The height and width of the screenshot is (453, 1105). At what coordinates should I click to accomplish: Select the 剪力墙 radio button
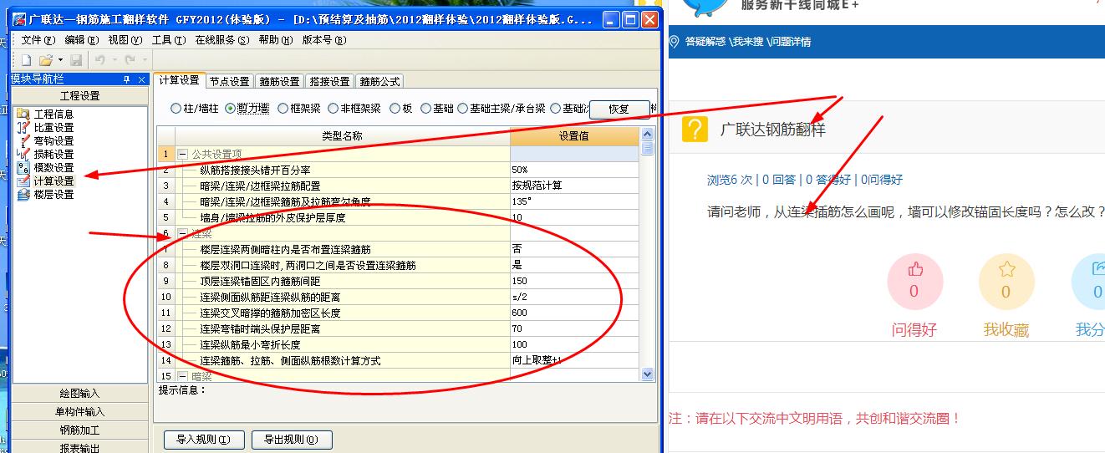coord(247,109)
